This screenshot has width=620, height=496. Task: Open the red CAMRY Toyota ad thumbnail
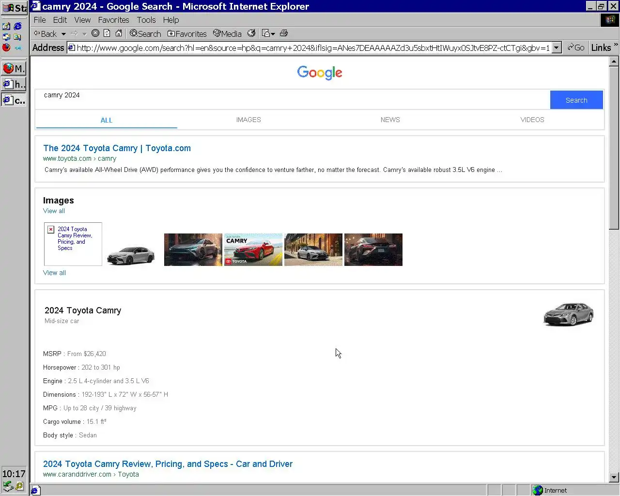point(253,249)
